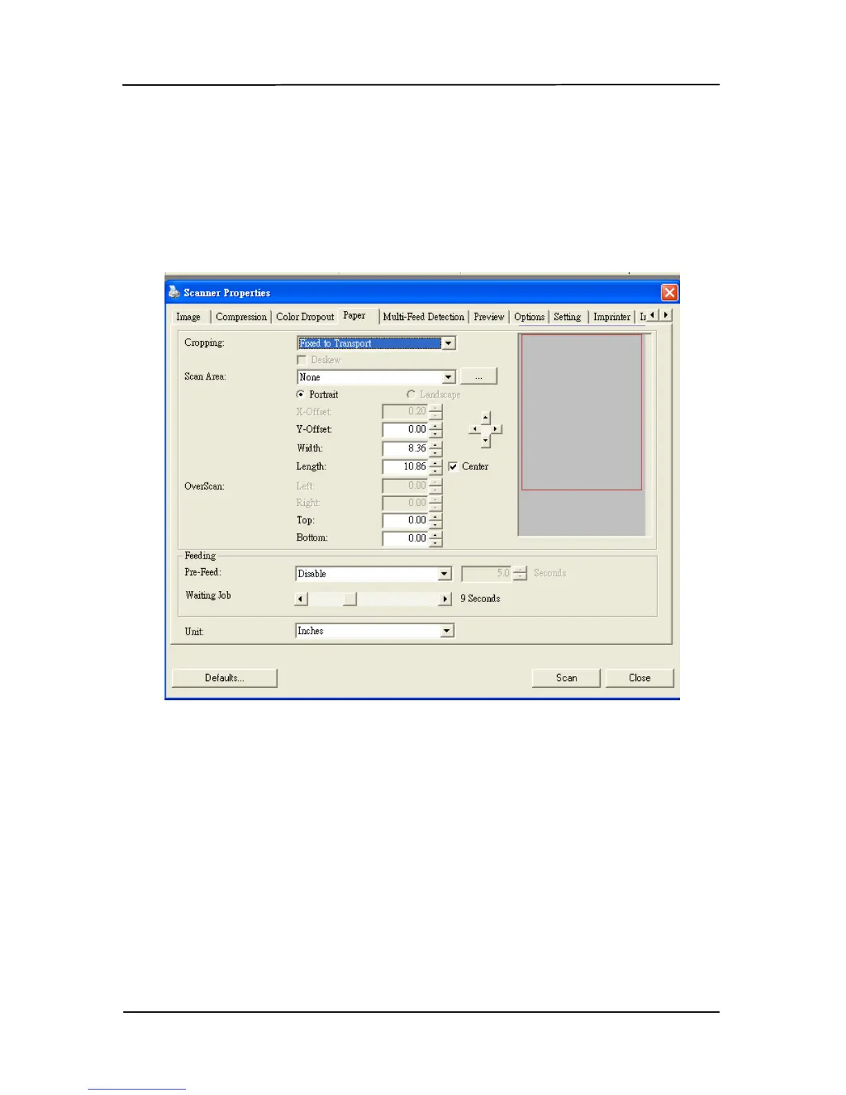Toggle the Center checkbox
Image resolution: width=846 pixels, height=1095 pixels.
[453, 467]
